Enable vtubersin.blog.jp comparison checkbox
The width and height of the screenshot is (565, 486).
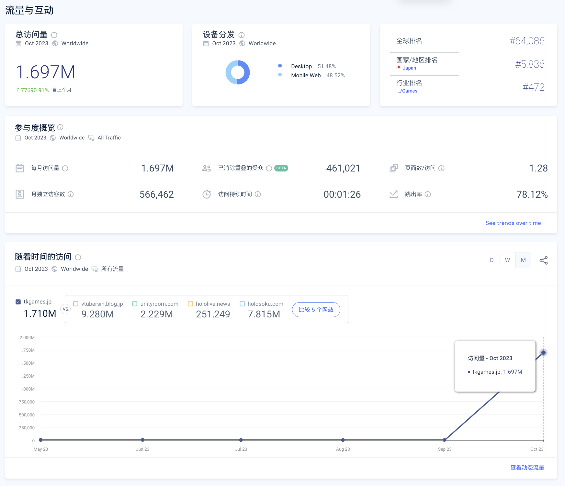click(x=76, y=304)
